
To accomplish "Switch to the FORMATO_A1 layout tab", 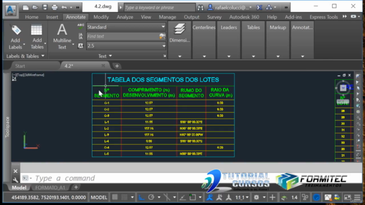I will point(50,187).
